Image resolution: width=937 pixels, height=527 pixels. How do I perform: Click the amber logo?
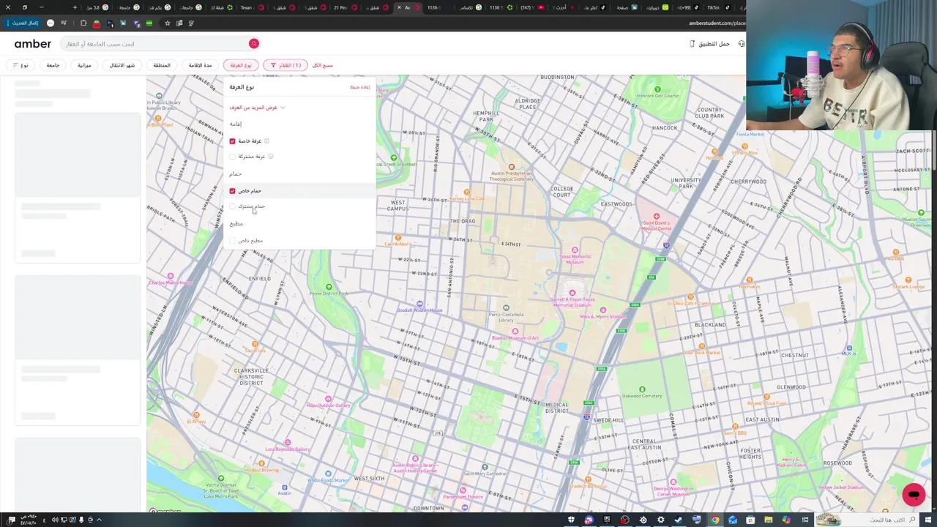(33, 44)
